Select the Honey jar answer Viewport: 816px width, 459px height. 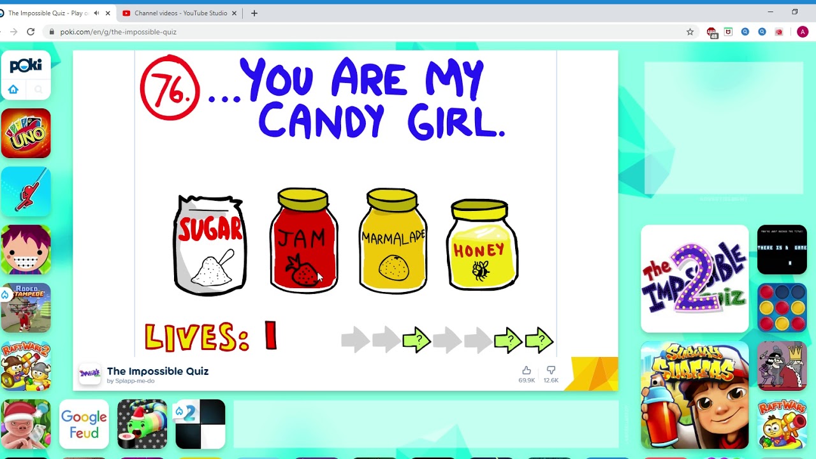[483, 245]
